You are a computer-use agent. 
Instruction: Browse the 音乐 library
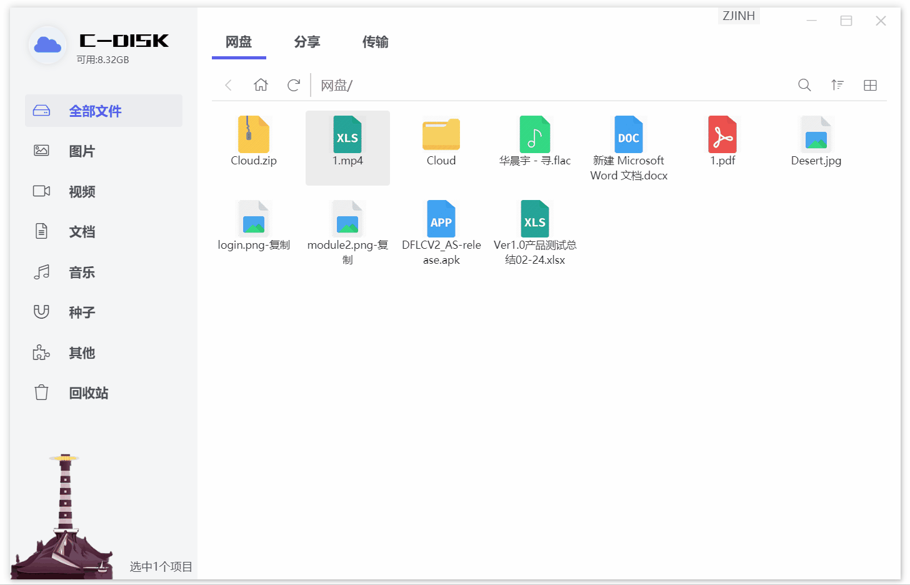pyautogui.click(x=82, y=272)
